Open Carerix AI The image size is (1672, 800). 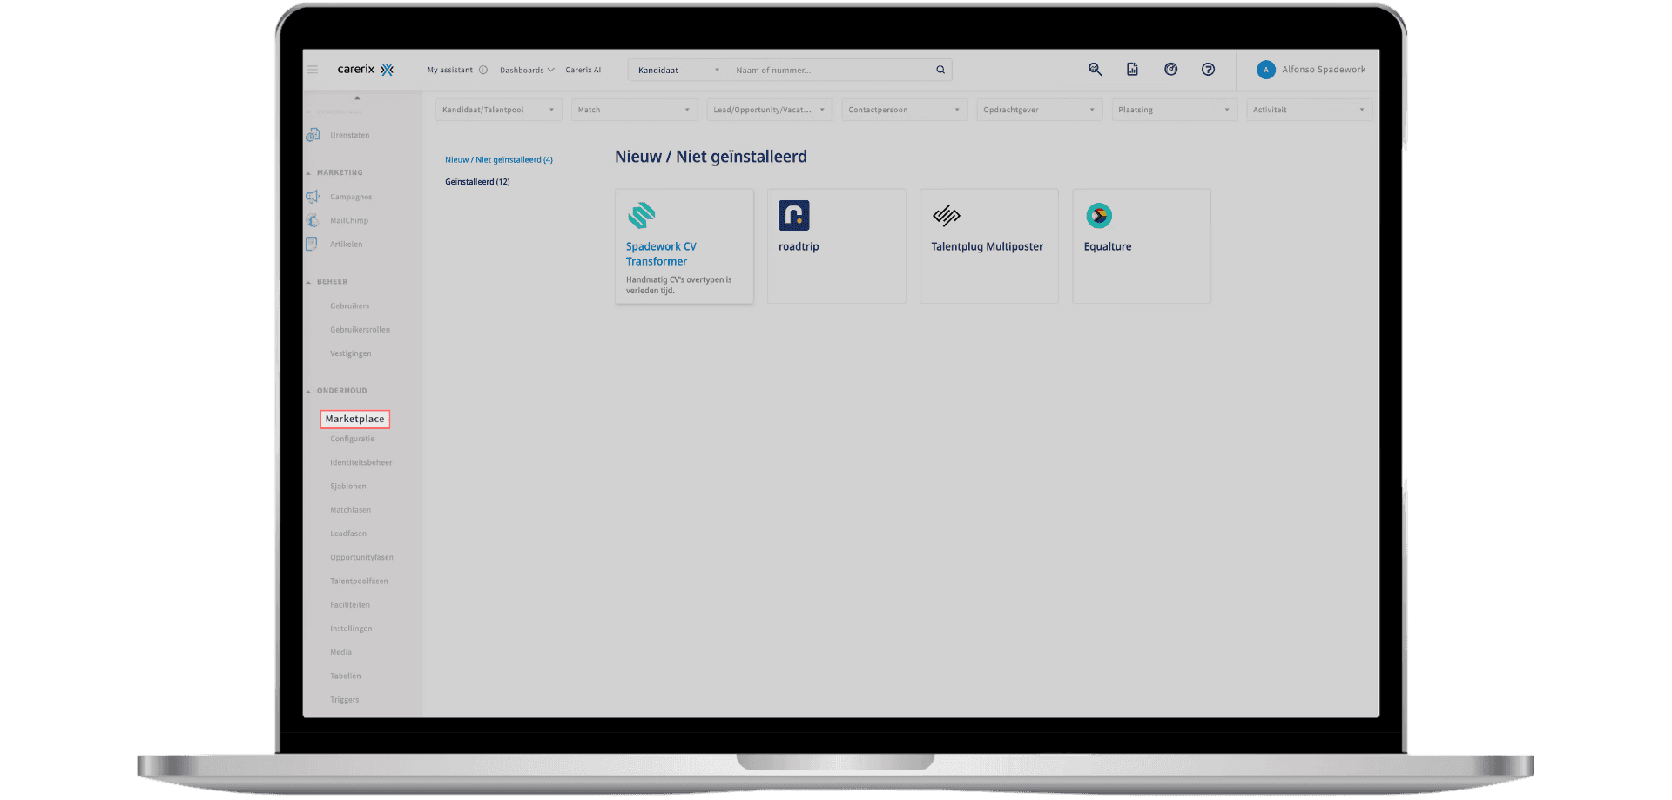pos(583,71)
